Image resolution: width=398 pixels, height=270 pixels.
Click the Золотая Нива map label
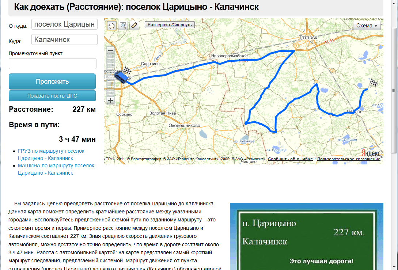[x=163, y=113]
